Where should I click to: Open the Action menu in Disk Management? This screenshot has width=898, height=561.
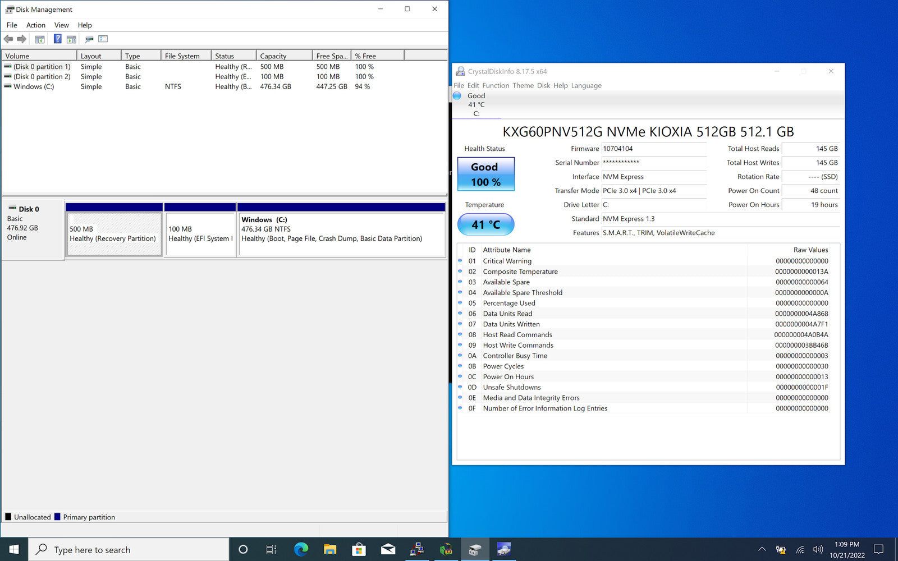click(36, 25)
